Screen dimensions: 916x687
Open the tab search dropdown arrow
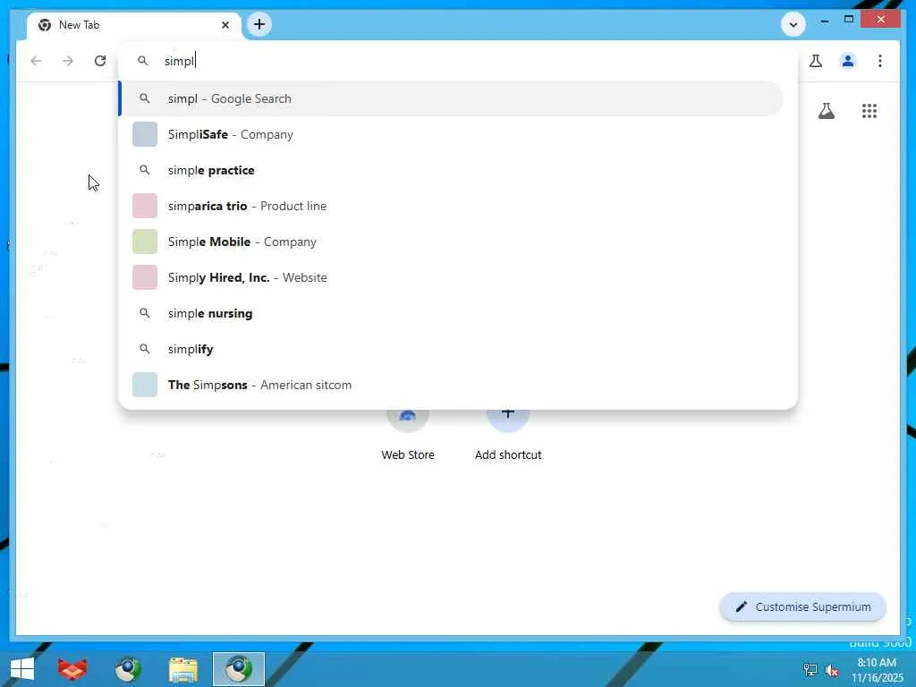793,24
